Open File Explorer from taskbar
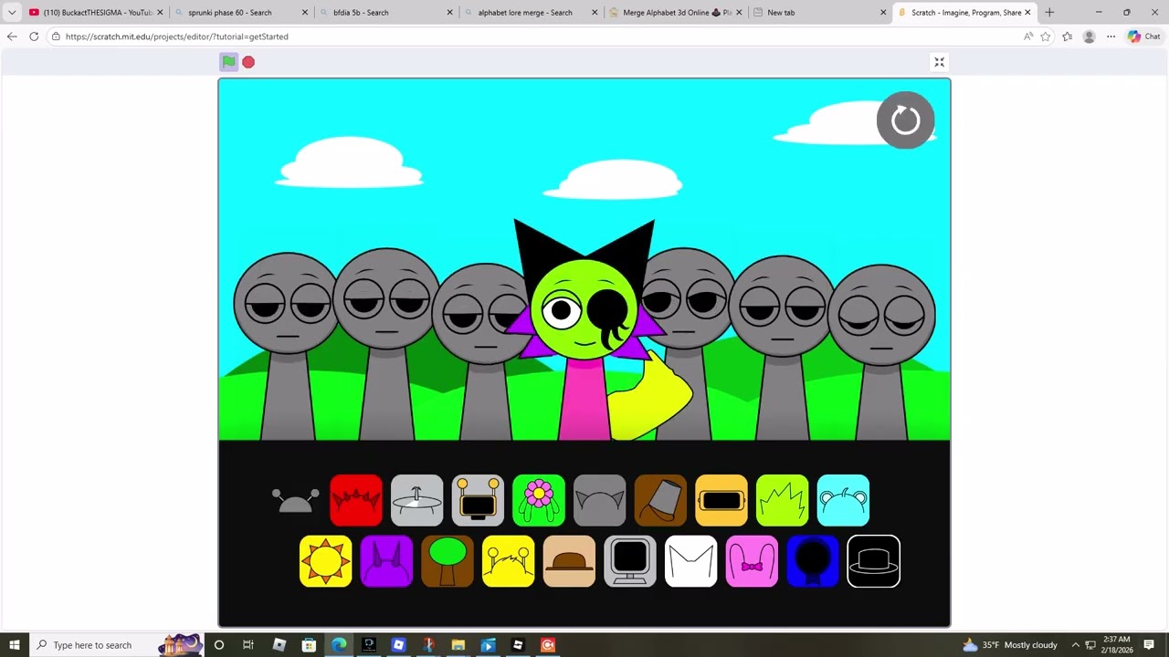 click(458, 645)
